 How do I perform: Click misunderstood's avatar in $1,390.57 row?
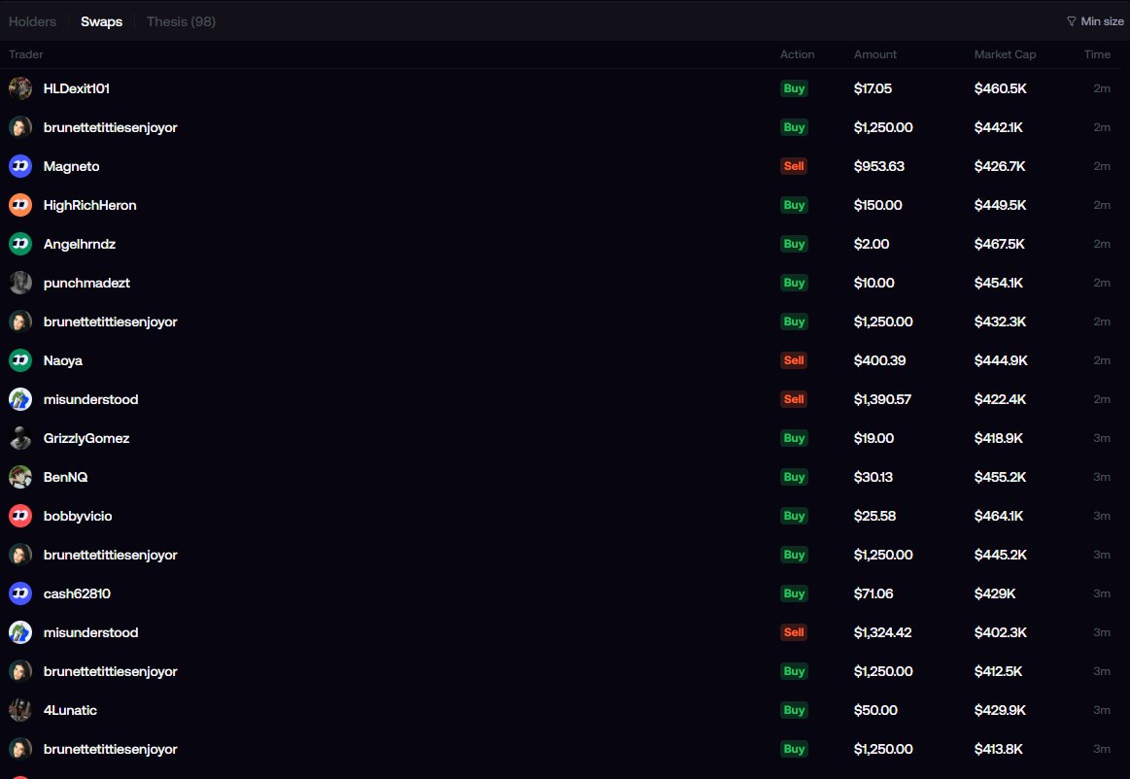(20, 399)
